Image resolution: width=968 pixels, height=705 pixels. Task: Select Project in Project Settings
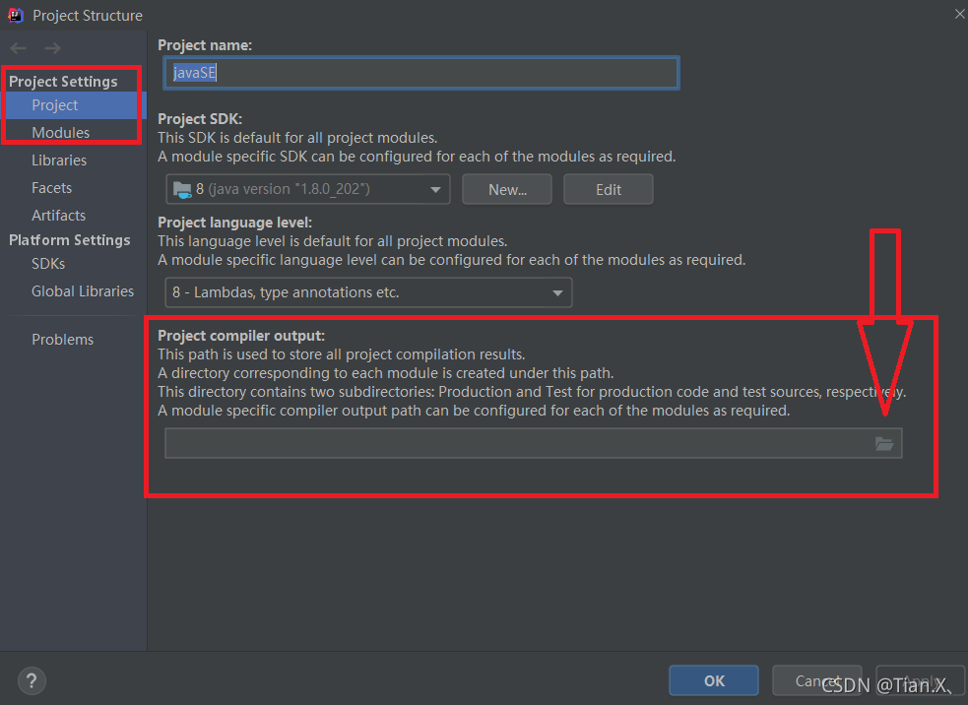pyautogui.click(x=73, y=105)
